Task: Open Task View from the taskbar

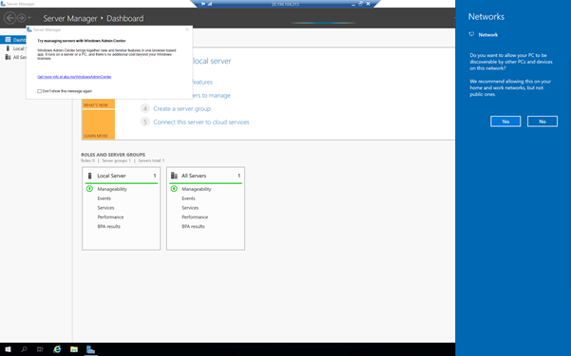Action: (x=40, y=349)
